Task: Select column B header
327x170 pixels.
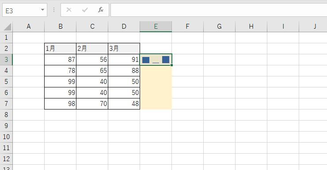Action: point(61,26)
